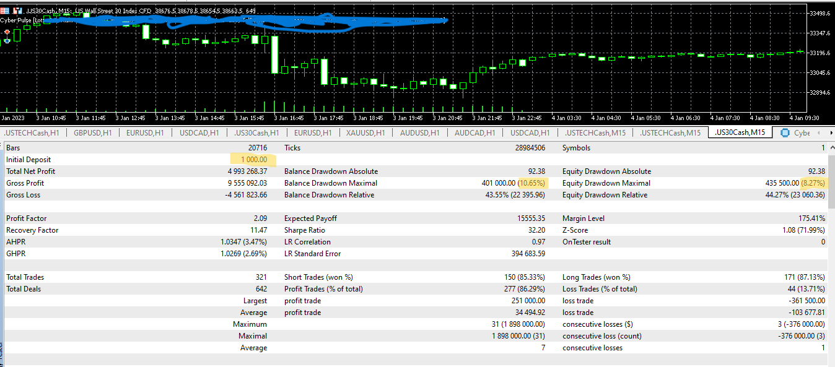Select the XAUUSD,H1 chart tab

click(x=367, y=133)
